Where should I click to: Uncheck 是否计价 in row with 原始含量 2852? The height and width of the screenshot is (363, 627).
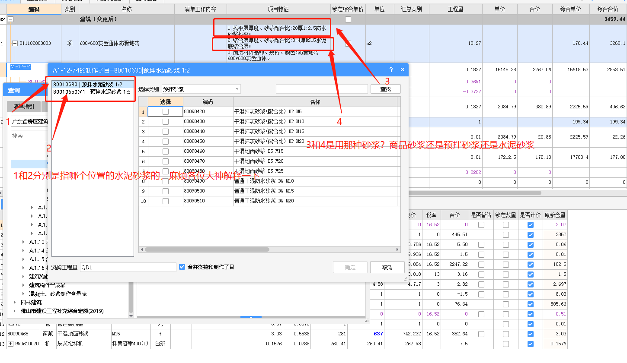531,235
